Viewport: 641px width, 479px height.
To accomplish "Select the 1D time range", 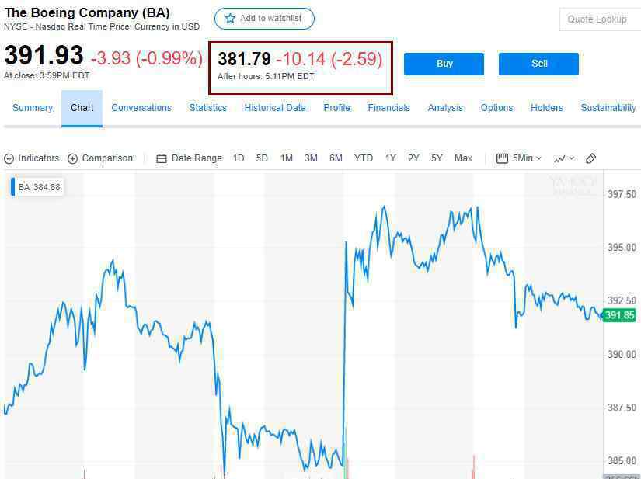I will pyautogui.click(x=239, y=158).
